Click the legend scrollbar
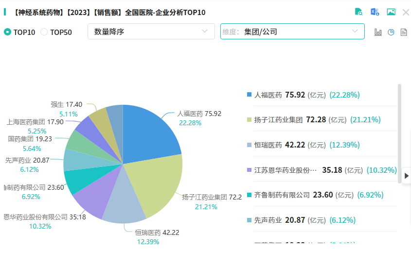411x265 pixels. 399,133
